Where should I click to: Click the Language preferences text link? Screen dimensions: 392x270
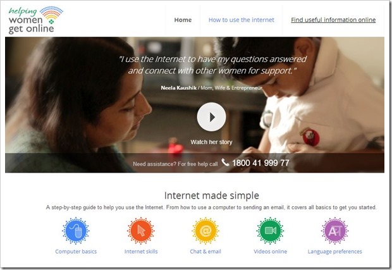pos(334,252)
